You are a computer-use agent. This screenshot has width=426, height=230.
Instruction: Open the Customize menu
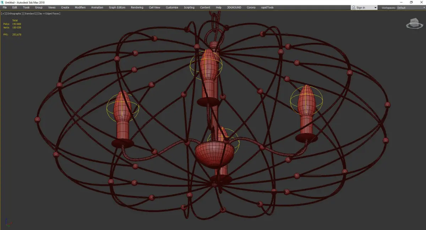(x=172, y=7)
